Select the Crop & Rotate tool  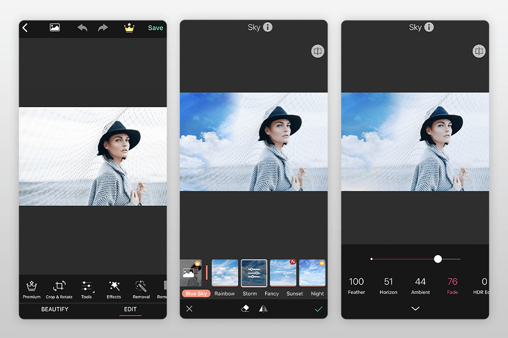pos(59,290)
